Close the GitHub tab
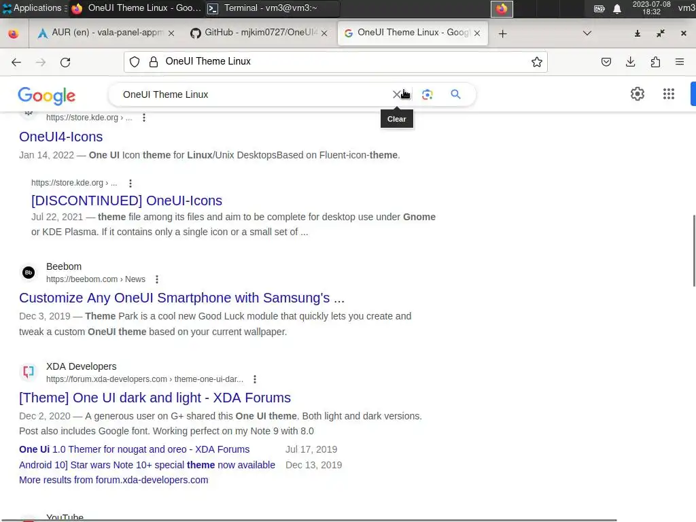The height and width of the screenshot is (522, 696). click(x=324, y=33)
